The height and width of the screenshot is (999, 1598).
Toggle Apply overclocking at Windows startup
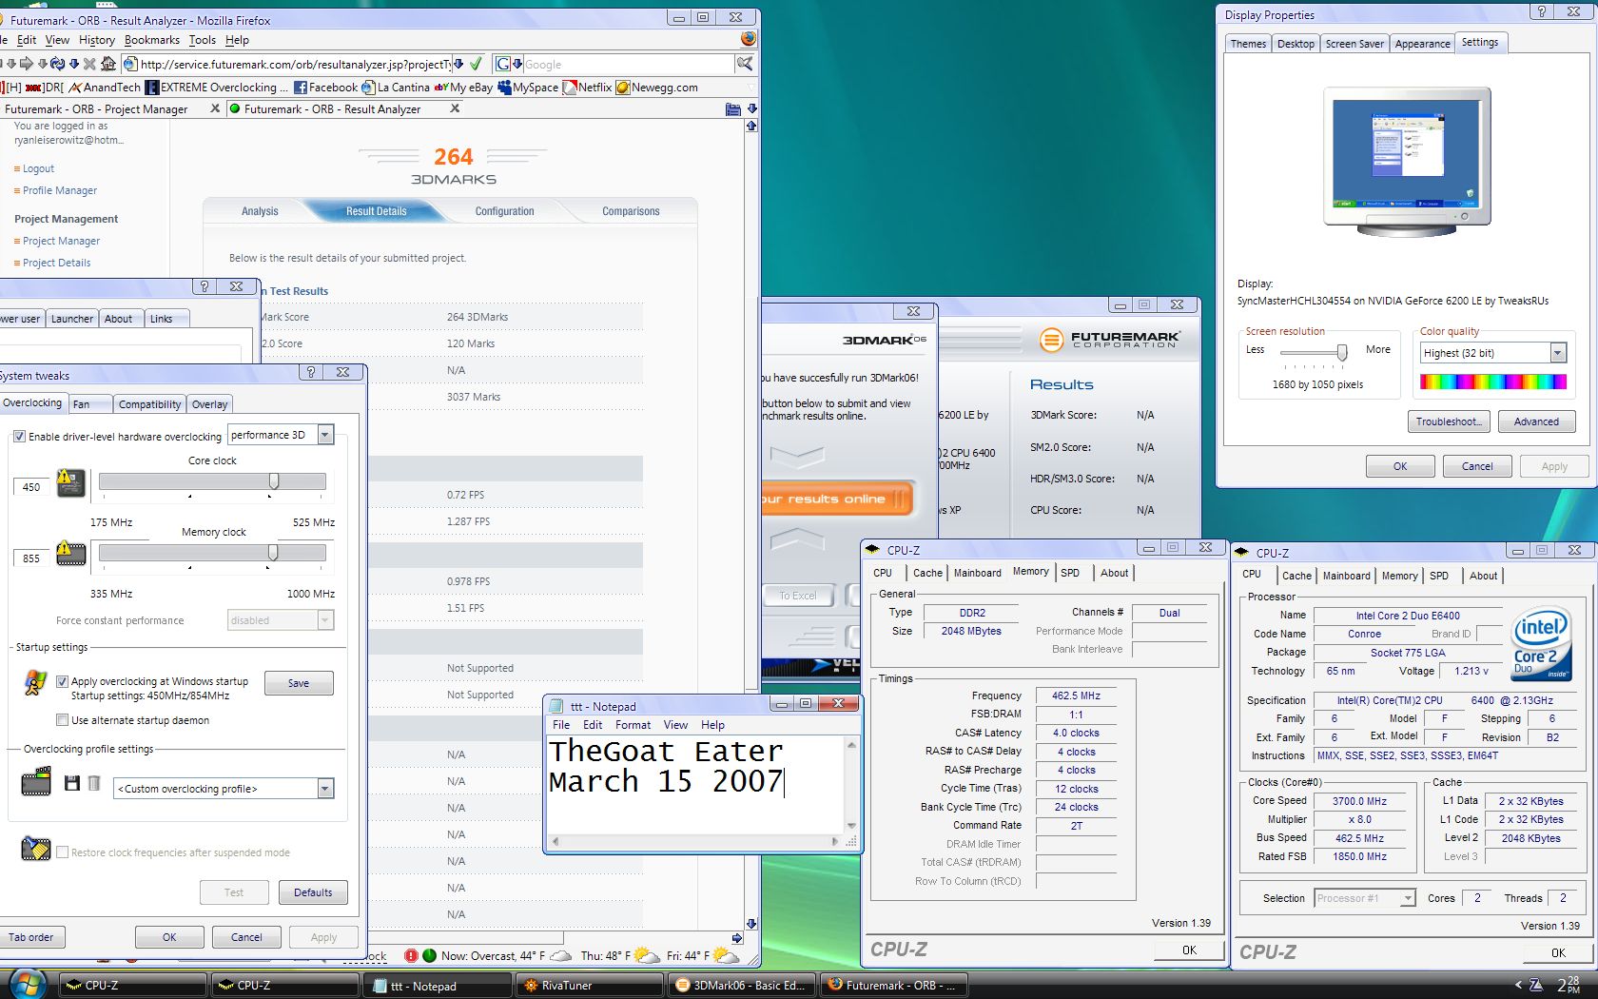coord(62,681)
